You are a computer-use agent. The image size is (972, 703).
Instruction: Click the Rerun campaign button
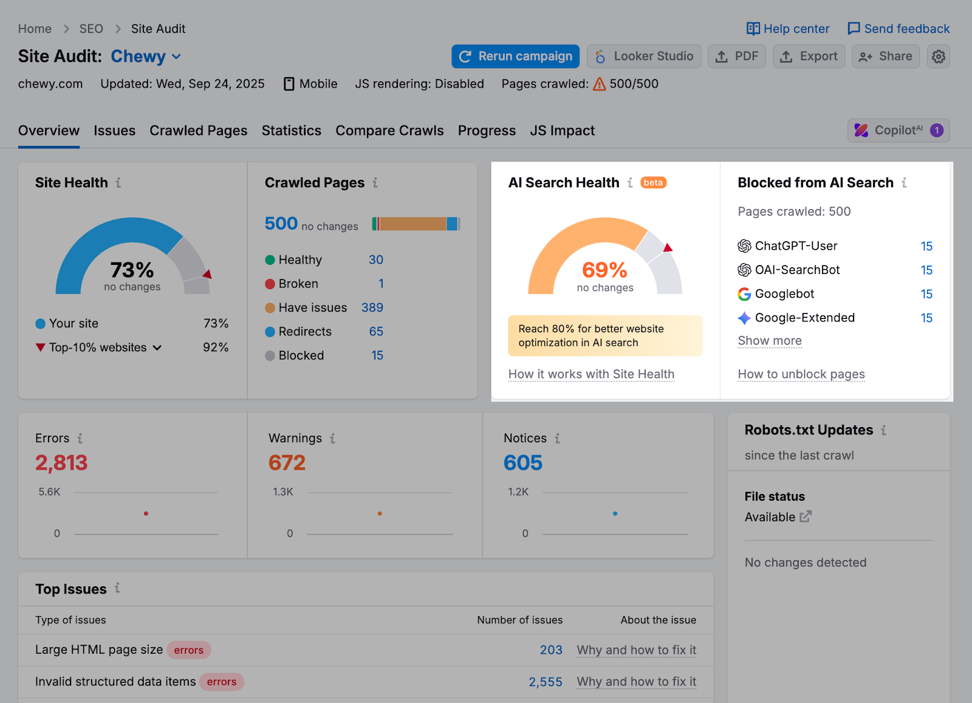pyautogui.click(x=515, y=56)
